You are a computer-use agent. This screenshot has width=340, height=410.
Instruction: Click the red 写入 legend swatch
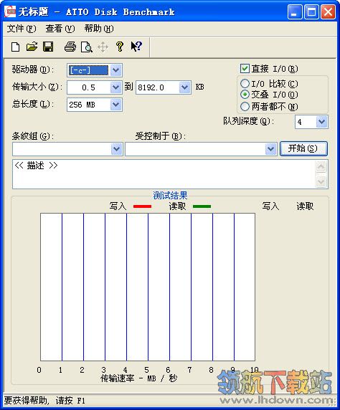pyautogui.click(x=143, y=206)
